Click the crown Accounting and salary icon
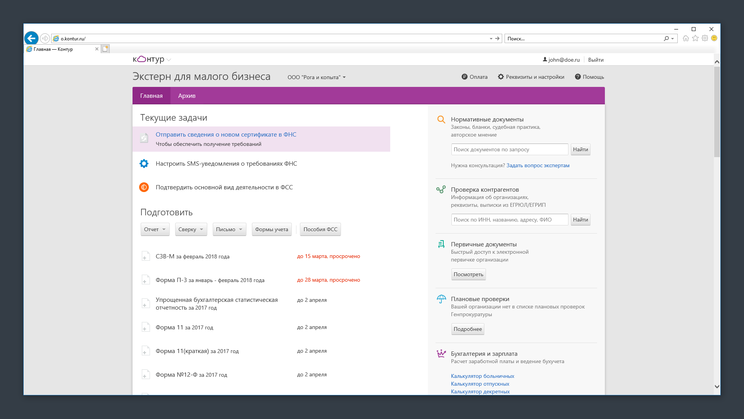The width and height of the screenshot is (744, 419). point(441,354)
